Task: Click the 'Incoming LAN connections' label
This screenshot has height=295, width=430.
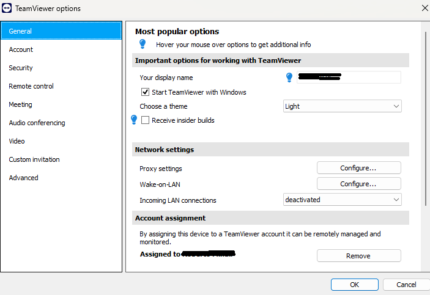Action: click(x=178, y=200)
